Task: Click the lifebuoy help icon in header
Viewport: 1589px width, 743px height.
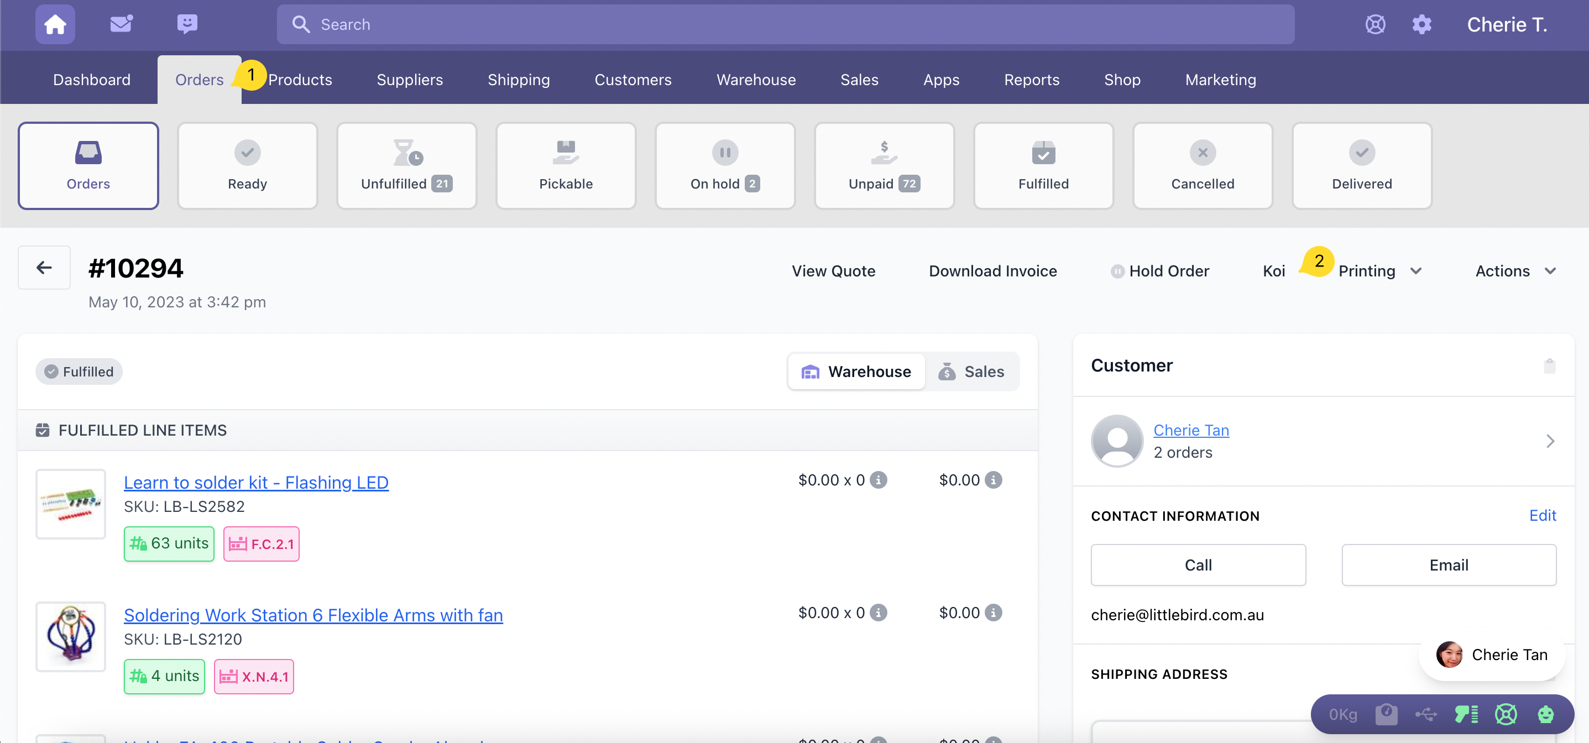Action: click(1375, 25)
